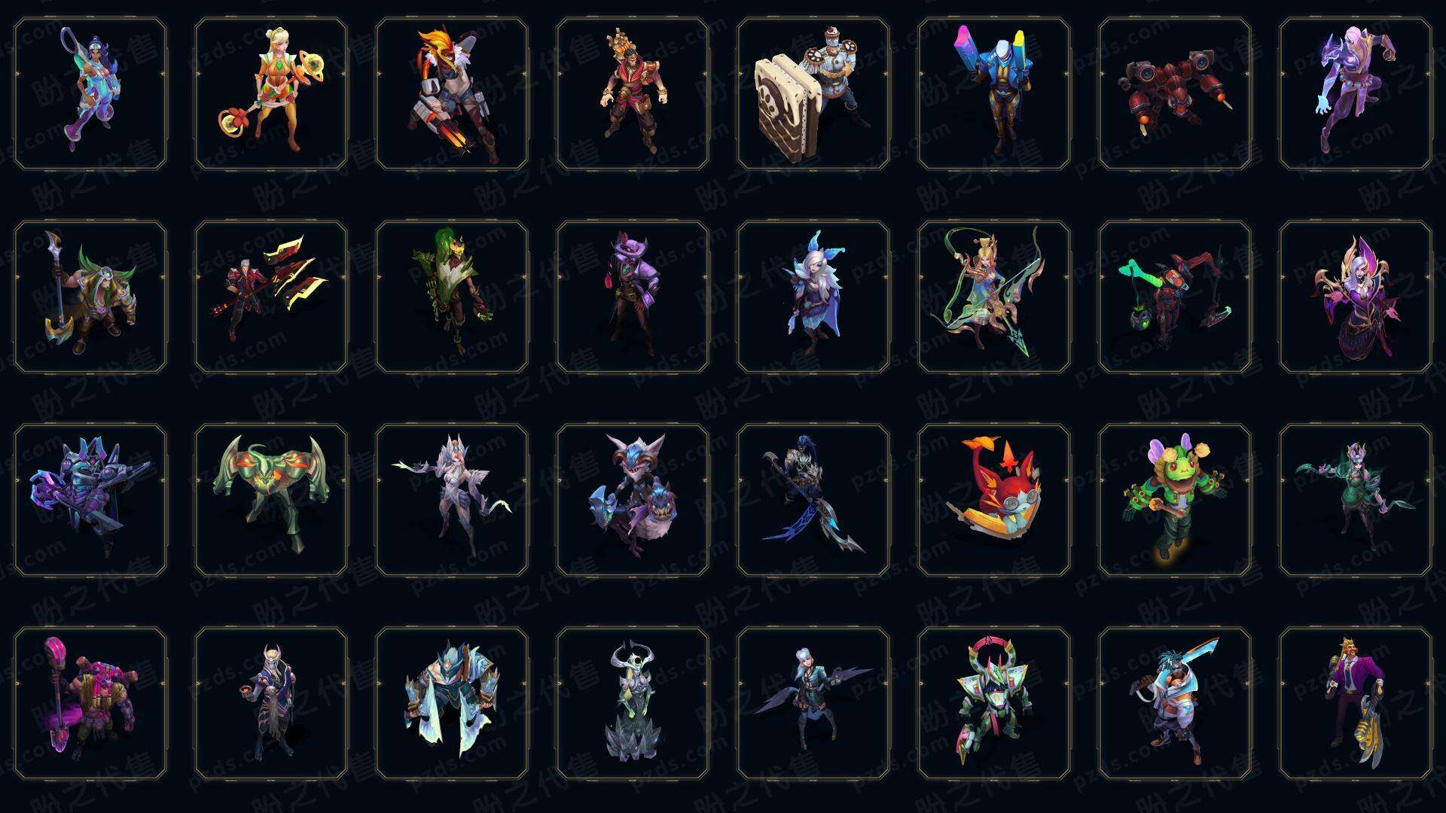Image resolution: width=1446 pixels, height=813 pixels.
Task: Click the silver-haired girl with blue horns
Action: tap(813, 297)
